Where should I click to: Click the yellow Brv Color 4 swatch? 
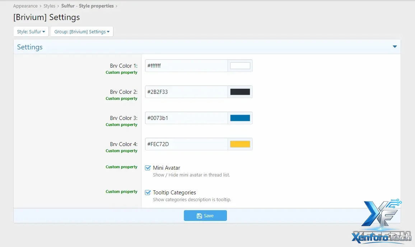pyautogui.click(x=240, y=144)
